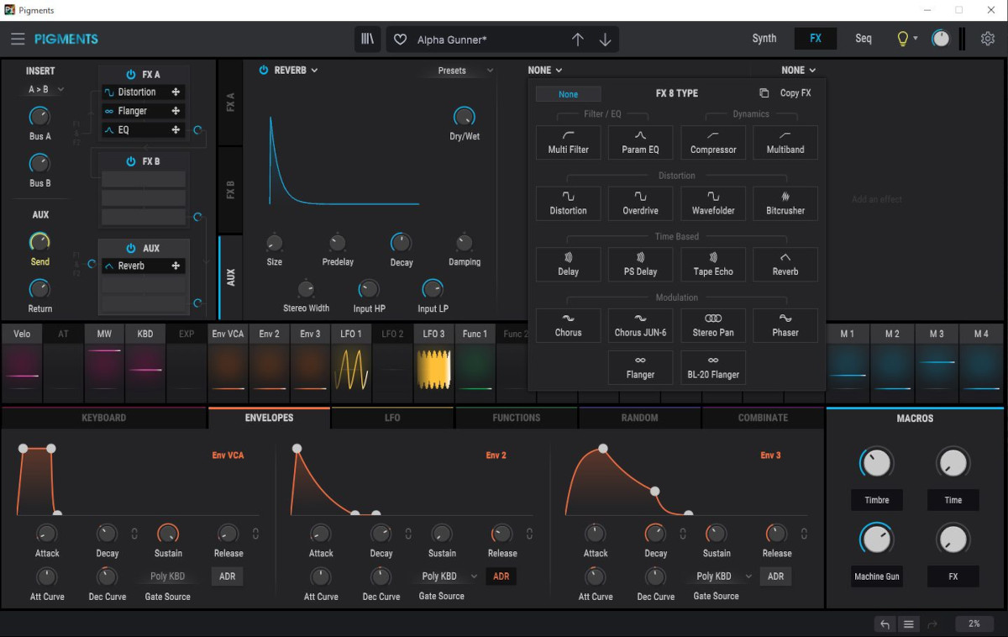Select the Flanger slot in FX A
The image size is (1008, 637).
(144, 111)
